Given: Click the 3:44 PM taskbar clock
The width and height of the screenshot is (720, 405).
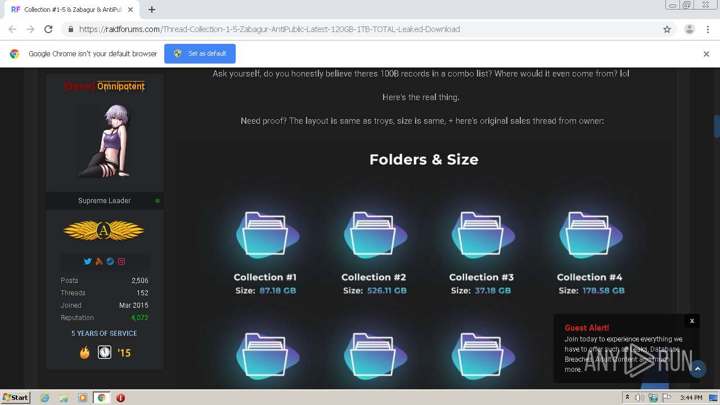Looking at the screenshot, I should click(691, 398).
